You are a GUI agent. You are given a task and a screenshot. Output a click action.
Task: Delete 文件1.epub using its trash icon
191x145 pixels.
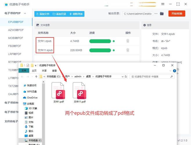pos(128,41)
